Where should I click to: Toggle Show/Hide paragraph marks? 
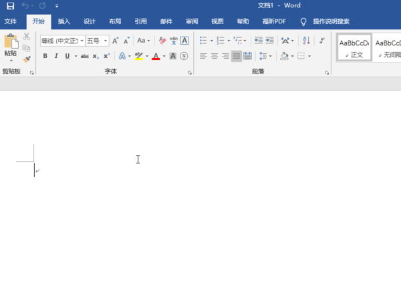[322, 40]
